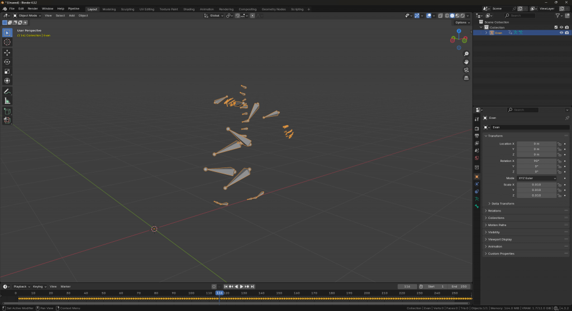Pick the Annotate pencil tool
The height and width of the screenshot is (311, 572).
click(7, 92)
